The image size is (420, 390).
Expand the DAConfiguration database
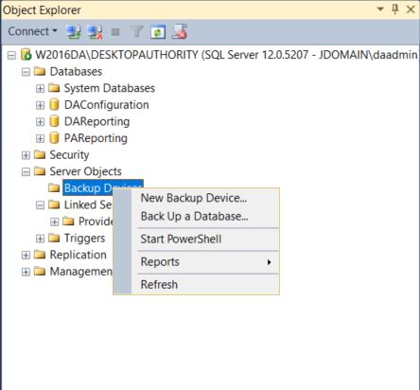click(40, 105)
